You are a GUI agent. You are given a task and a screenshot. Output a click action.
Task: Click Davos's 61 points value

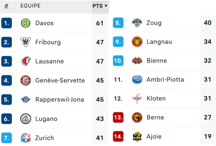(x=100, y=23)
